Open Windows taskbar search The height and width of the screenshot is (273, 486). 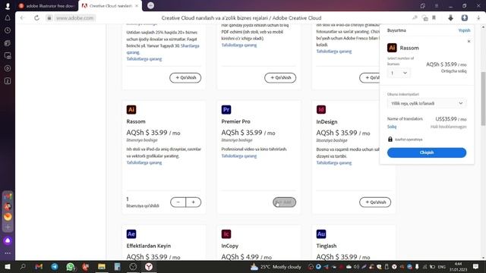[x=23, y=266]
